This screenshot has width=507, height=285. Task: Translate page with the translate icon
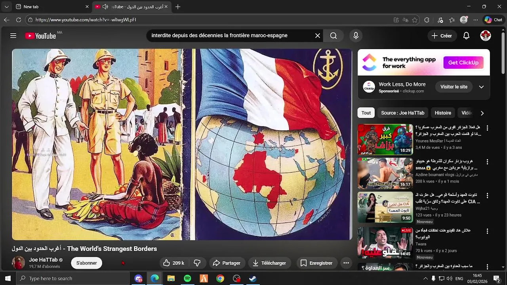(x=405, y=20)
